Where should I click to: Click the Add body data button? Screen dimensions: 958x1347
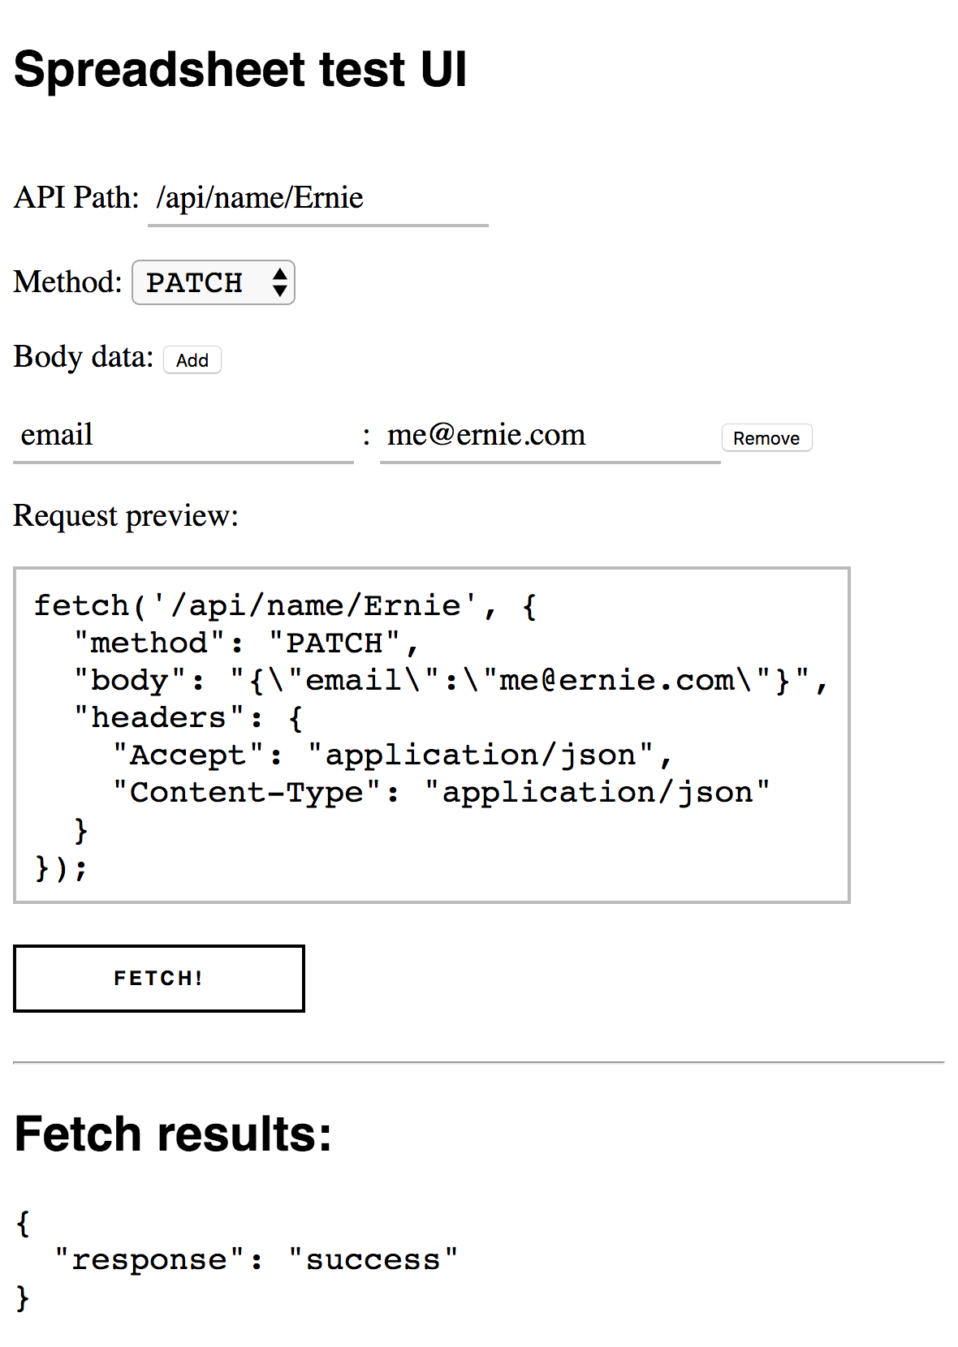192,360
